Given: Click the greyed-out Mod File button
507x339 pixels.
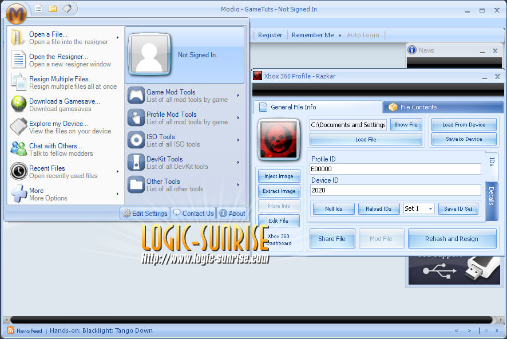Looking at the screenshot, I should point(381,239).
